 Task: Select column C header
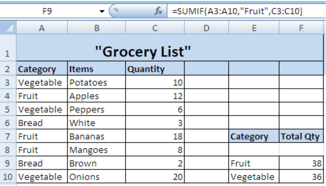coord(155,28)
